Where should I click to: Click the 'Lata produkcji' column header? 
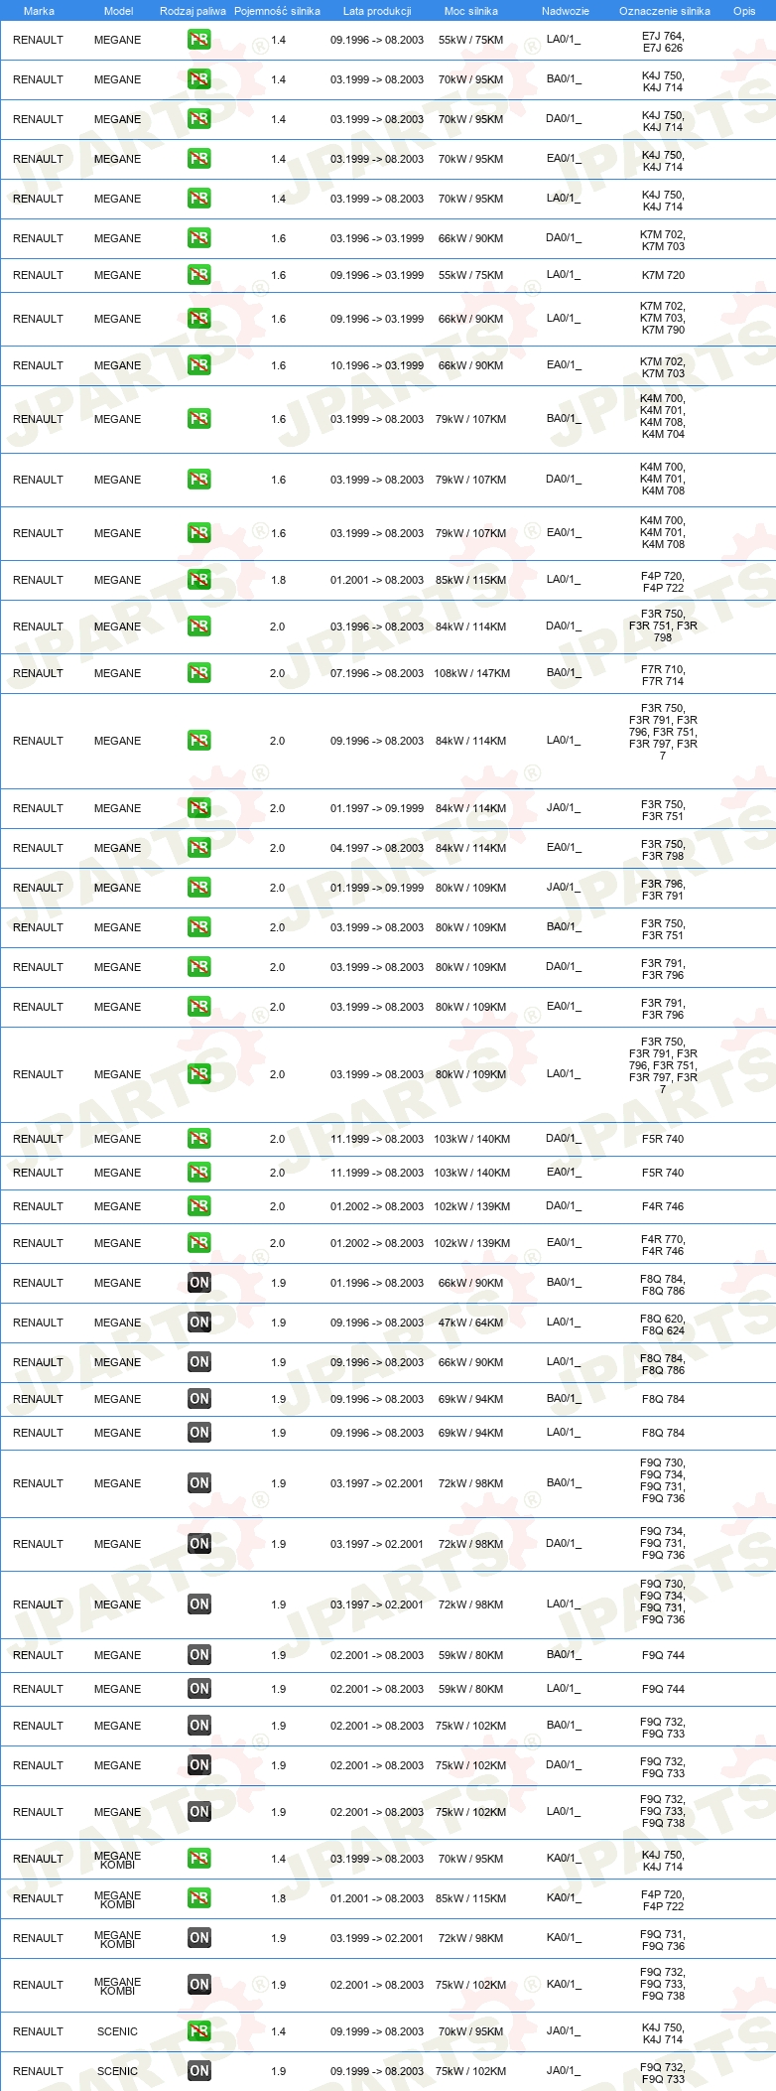pyautogui.click(x=377, y=11)
